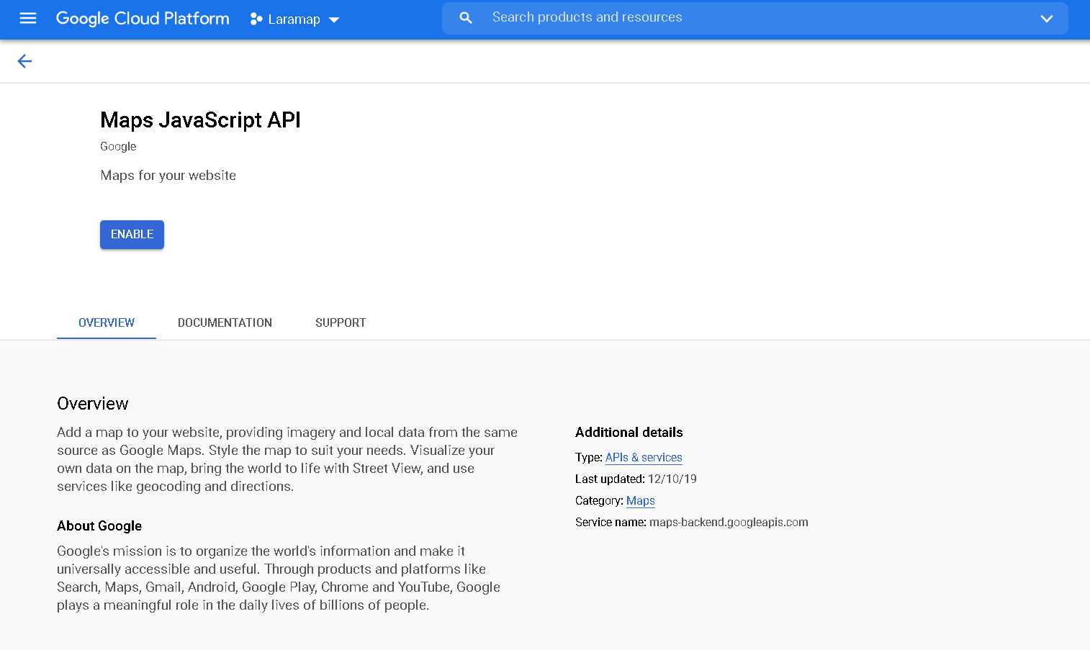Enable the Maps JavaScript API
The width and height of the screenshot is (1090, 650).
[x=132, y=234]
